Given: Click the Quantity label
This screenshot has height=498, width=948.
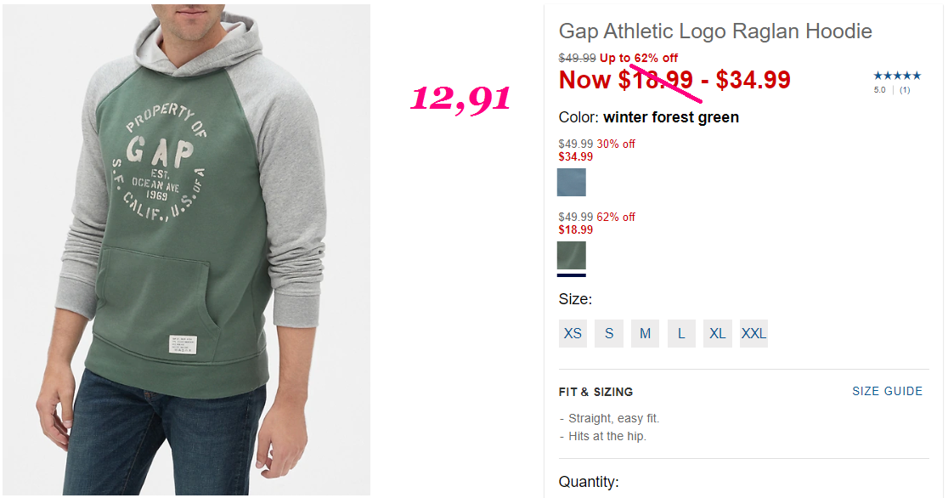Looking at the screenshot, I should coord(589,482).
